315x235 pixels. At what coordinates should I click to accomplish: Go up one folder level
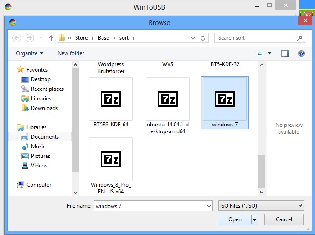pyautogui.click(x=51, y=38)
